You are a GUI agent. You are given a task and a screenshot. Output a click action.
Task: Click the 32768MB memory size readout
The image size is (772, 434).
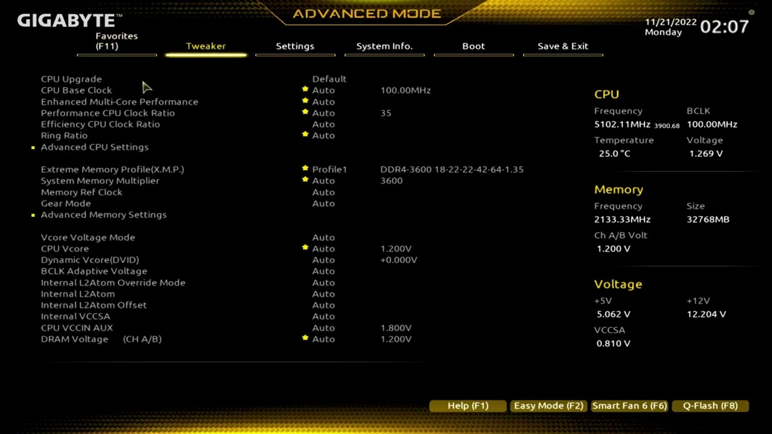coord(708,219)
